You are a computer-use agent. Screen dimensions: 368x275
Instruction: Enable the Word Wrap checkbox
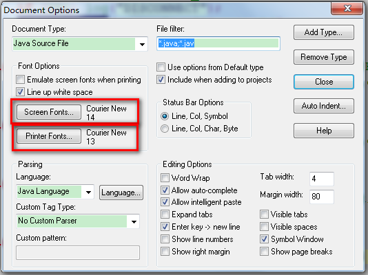[165, 178]
